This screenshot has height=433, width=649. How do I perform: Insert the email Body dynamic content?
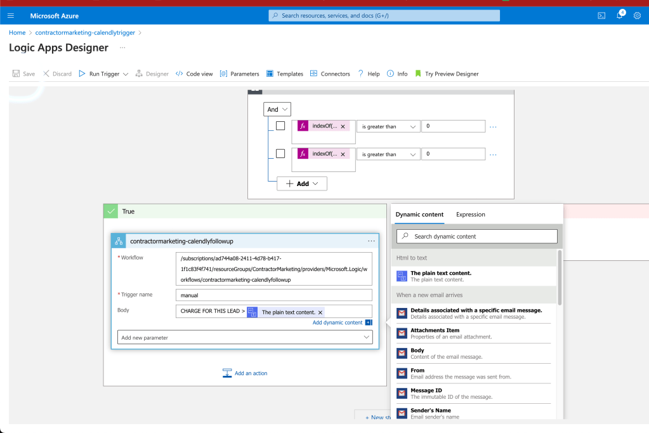[x=473, y=353]
